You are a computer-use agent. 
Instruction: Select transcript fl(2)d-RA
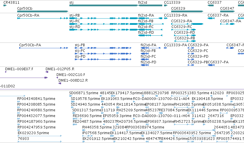[x=150, y=18]
